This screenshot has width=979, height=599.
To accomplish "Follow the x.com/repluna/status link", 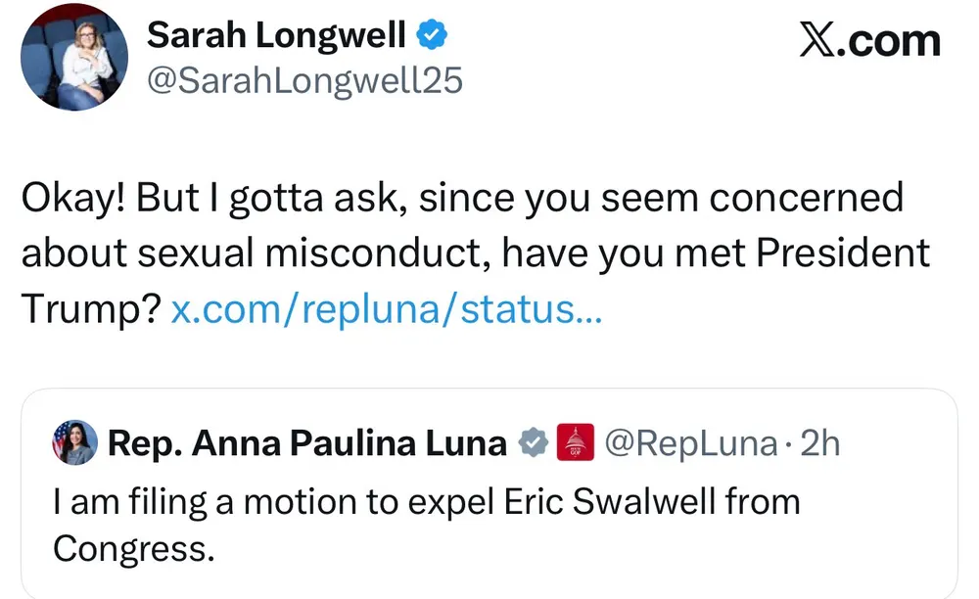I will point(387,310).
